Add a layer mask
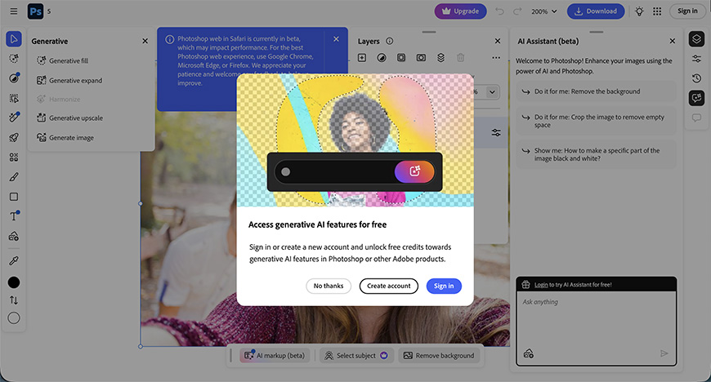This screenshot has width=711, height=382. pos(401,58)
